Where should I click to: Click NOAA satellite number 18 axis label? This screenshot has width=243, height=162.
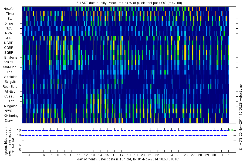point(19,135)
